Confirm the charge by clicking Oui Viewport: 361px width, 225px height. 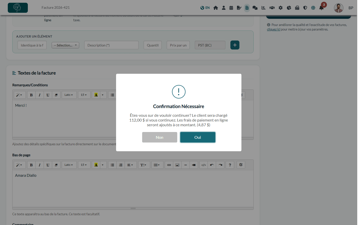[x=198, y=137]
